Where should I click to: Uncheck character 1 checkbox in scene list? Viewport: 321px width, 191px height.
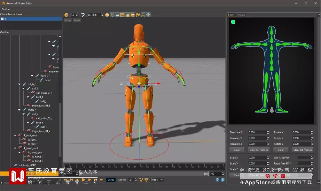(2, 19)
